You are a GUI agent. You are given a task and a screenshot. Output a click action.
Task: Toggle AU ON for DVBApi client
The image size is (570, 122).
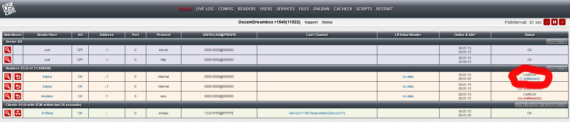[80, 113]
